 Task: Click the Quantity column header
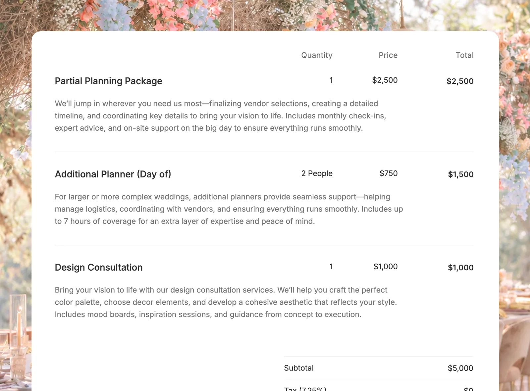(x=317, y=55)
